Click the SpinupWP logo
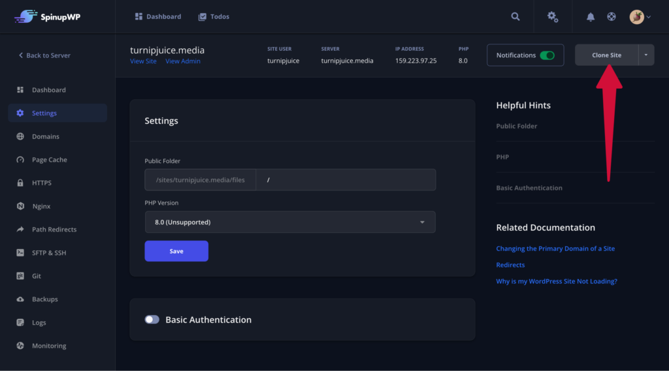The height and width of the screenshot is (371, 669). pos(47,16)
